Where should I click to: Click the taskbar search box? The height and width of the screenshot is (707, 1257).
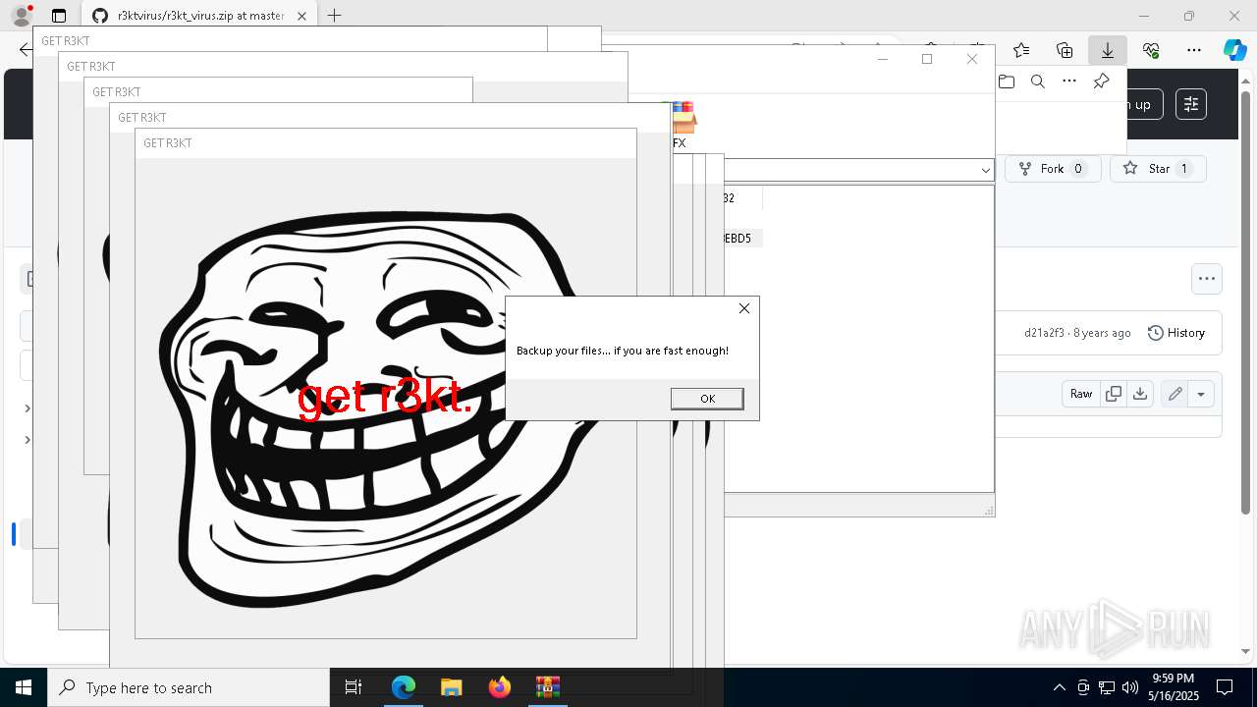click(189, 687)
